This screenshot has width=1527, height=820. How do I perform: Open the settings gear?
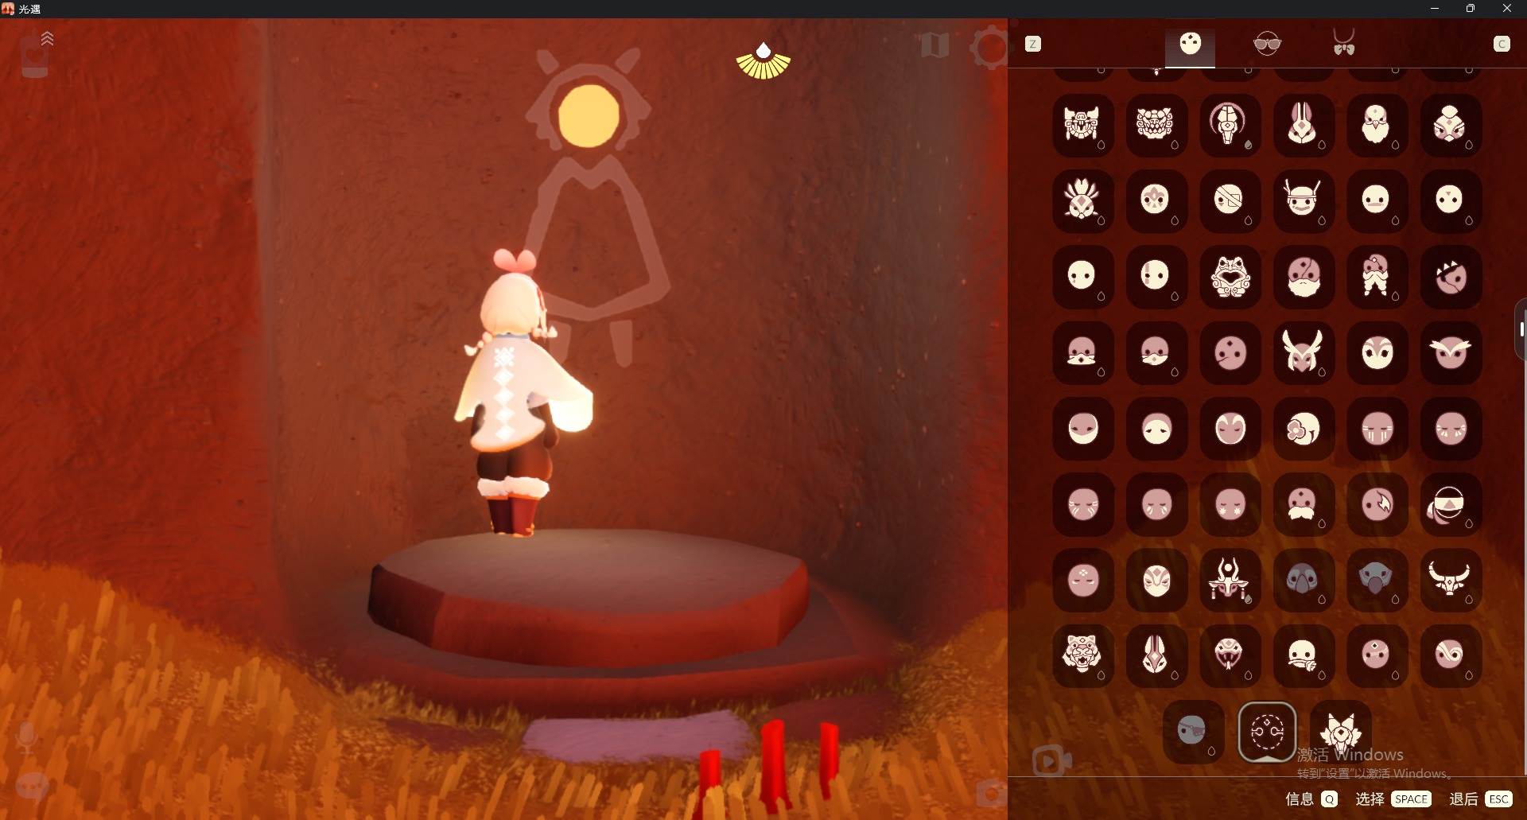[x=989, y=48]
